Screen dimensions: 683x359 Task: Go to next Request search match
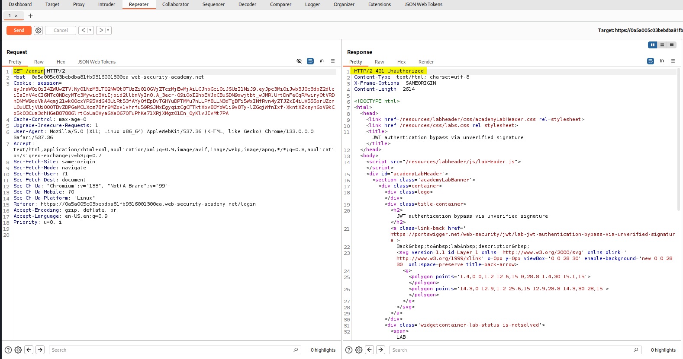(40, 350)
